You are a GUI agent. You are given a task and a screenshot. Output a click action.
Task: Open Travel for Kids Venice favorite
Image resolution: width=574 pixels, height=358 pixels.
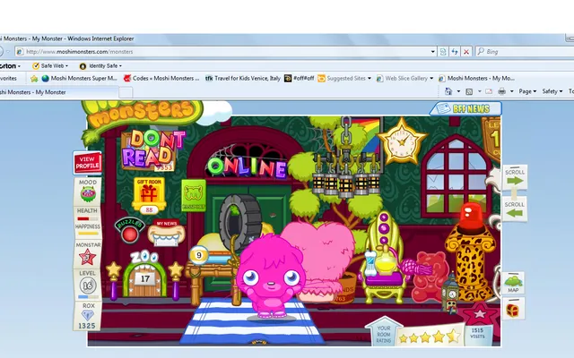click(x=243, y=78)
